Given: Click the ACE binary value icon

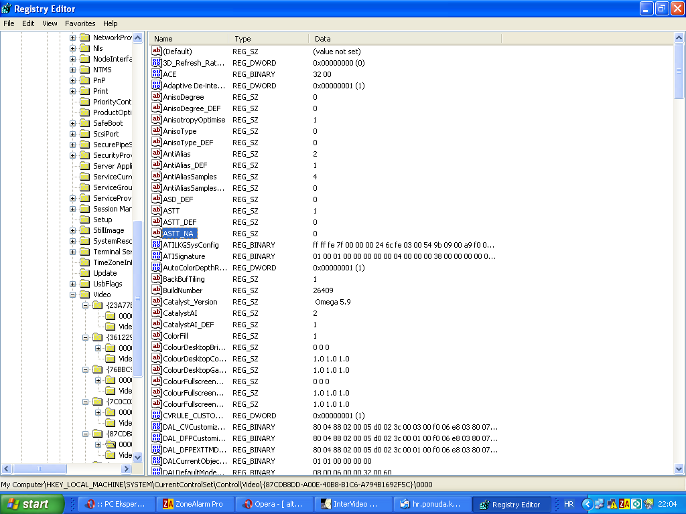Looking at the screenshot, I should 157,74.
